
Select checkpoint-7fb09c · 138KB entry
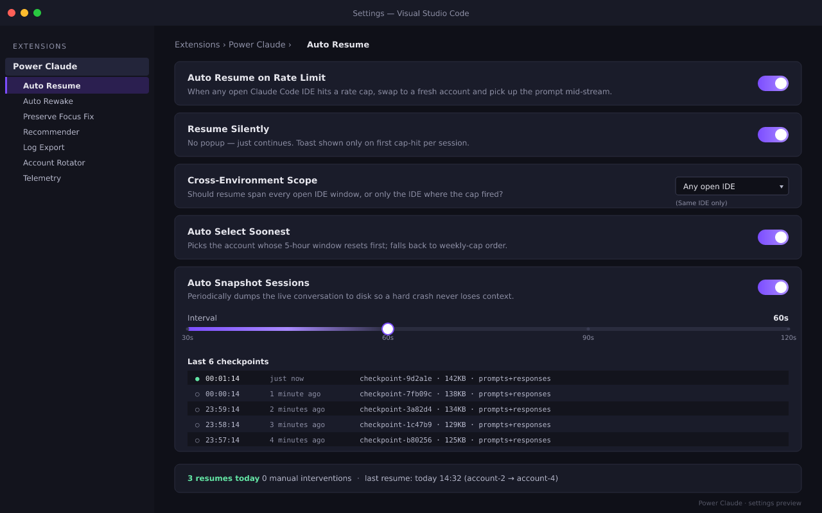click(x=455, y=394)
